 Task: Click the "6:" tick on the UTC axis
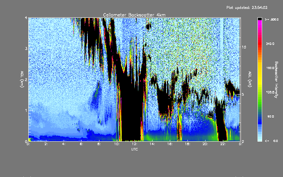tap(81, 144)
